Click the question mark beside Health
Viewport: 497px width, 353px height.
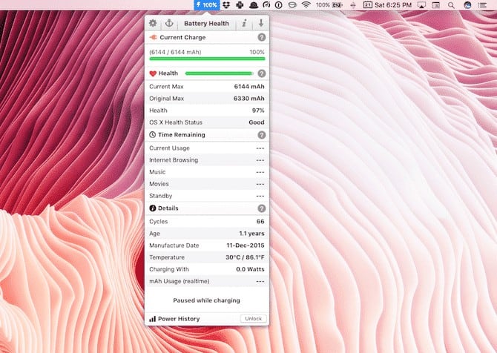click(261, 73)
